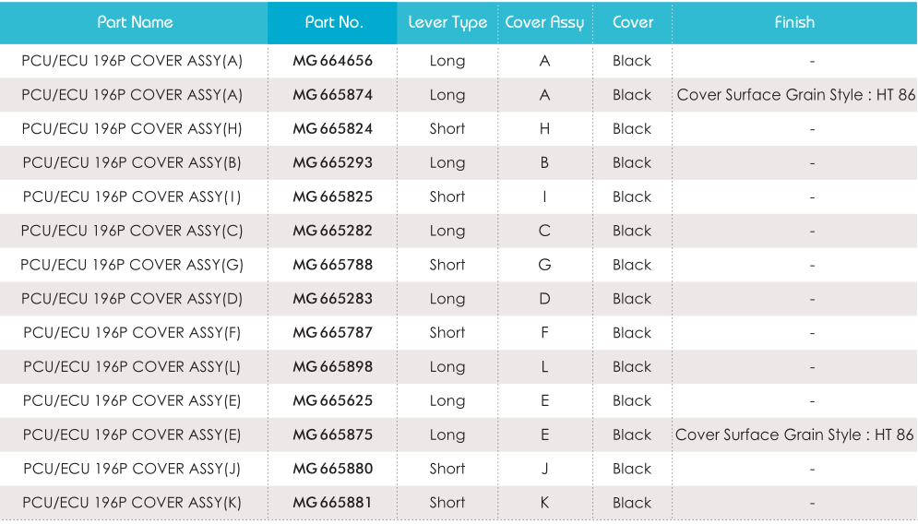Click the MG 665874 row's HT 86 finish text
Viewport: 918px width, 524px height.
point(895,95)
